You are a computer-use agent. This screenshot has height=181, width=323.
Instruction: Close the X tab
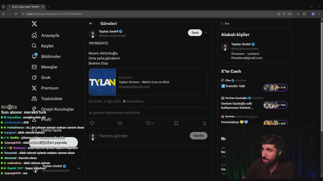[x=43, y=7]
